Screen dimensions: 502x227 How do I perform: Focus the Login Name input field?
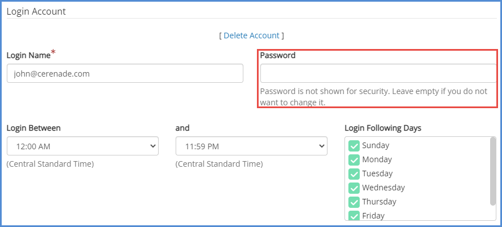point(125,73)
